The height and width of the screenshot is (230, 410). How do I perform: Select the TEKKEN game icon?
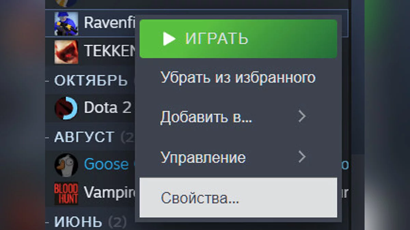pyautogui.click(x=66, y=52)
